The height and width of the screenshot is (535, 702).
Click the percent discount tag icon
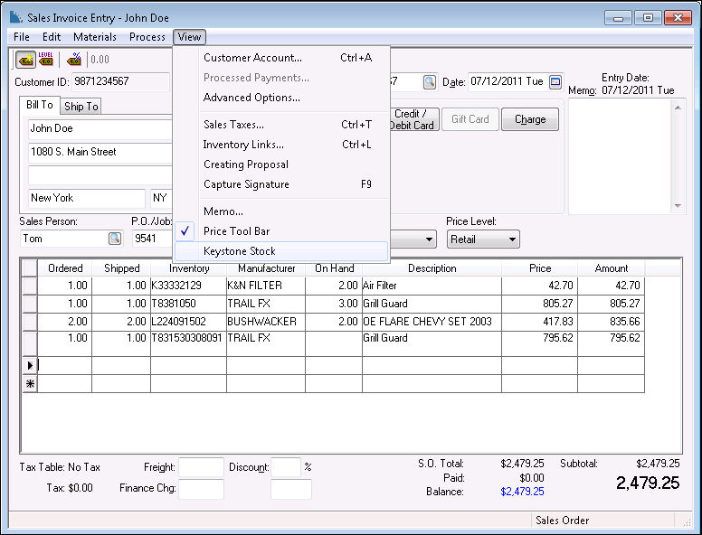point(74,60)
